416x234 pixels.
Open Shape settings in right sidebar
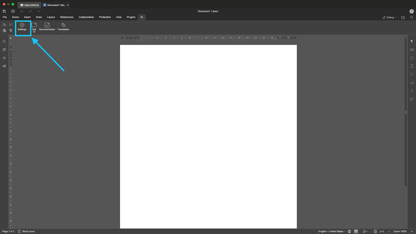click(412, 74)
